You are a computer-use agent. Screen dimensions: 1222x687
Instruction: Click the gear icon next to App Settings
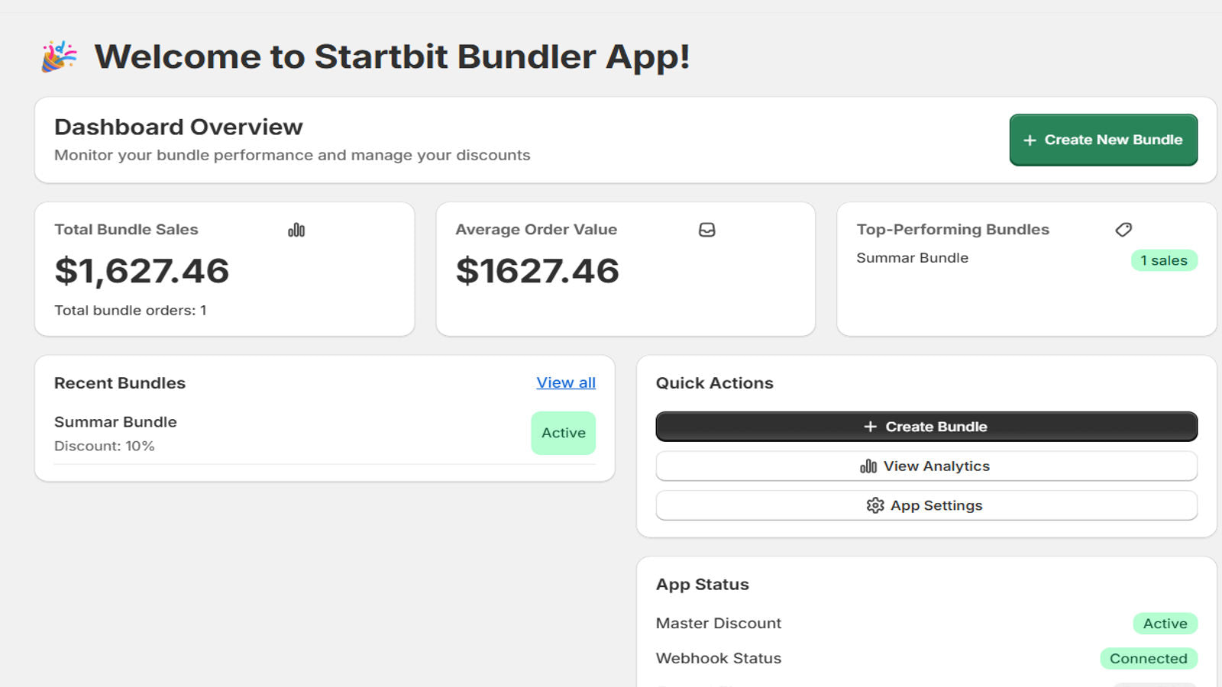pyautogui.click(x=875, y=505)
